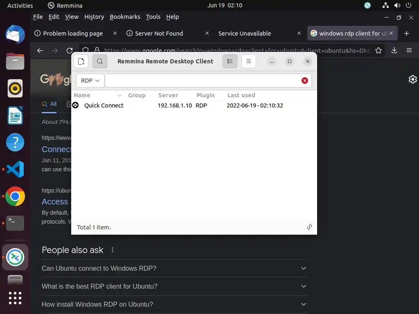Click the resize icon in Remmina status bar

point(309,227)
